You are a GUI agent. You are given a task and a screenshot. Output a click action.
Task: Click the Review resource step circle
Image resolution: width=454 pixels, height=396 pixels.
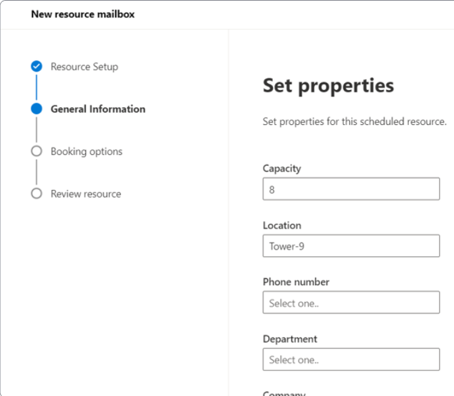click(36, 193)
